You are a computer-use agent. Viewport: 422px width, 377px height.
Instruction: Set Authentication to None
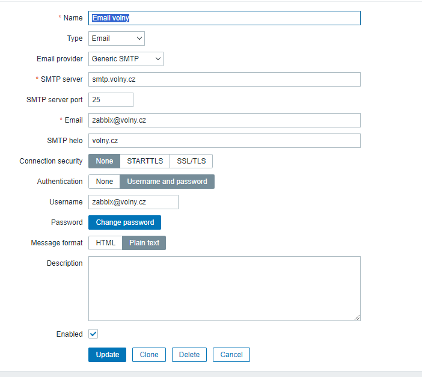click(104, 182)
